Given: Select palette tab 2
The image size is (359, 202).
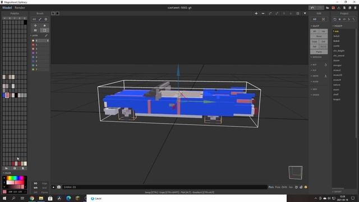Looking at the screenshot, I should pos(20,18).
